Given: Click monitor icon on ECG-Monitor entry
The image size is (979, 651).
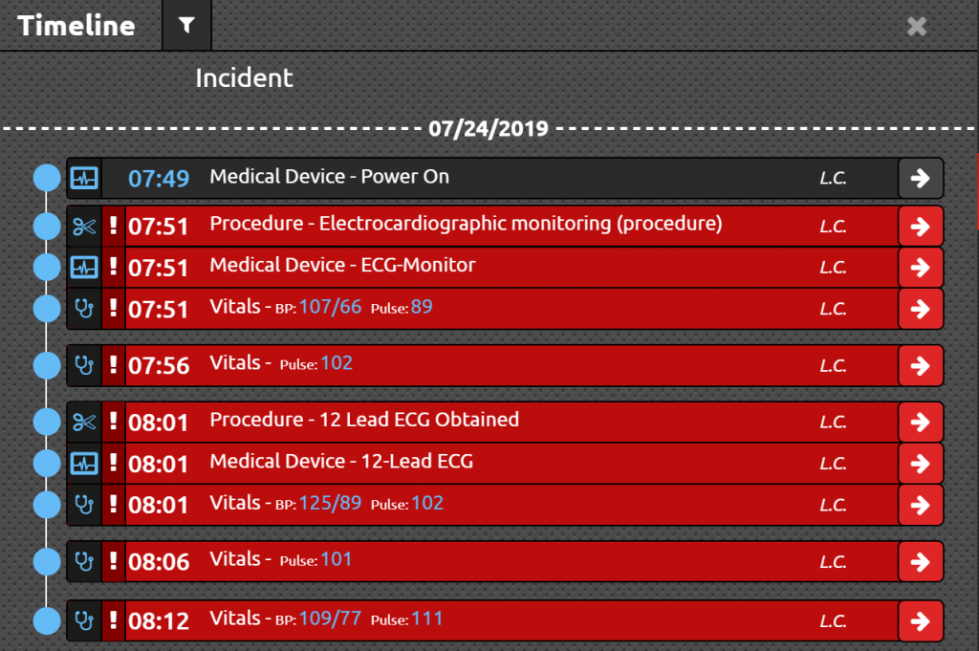Looking at the screenshot, I should [85, 267].
